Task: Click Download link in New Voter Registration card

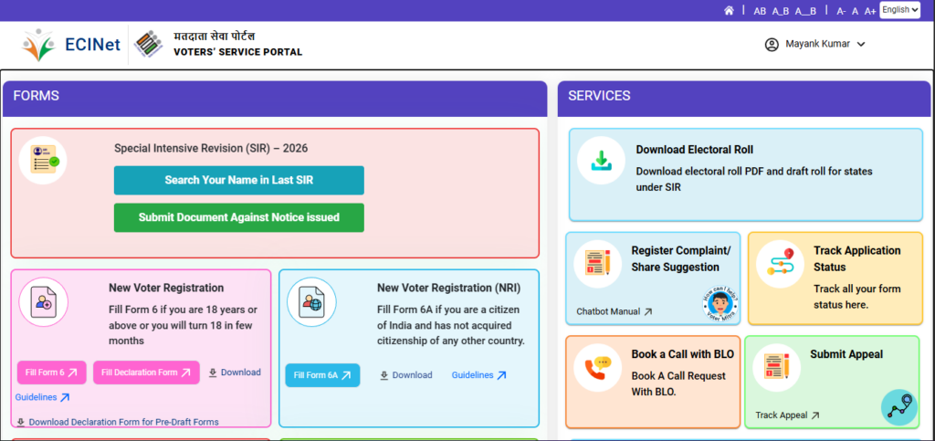Action: [235, 373]
